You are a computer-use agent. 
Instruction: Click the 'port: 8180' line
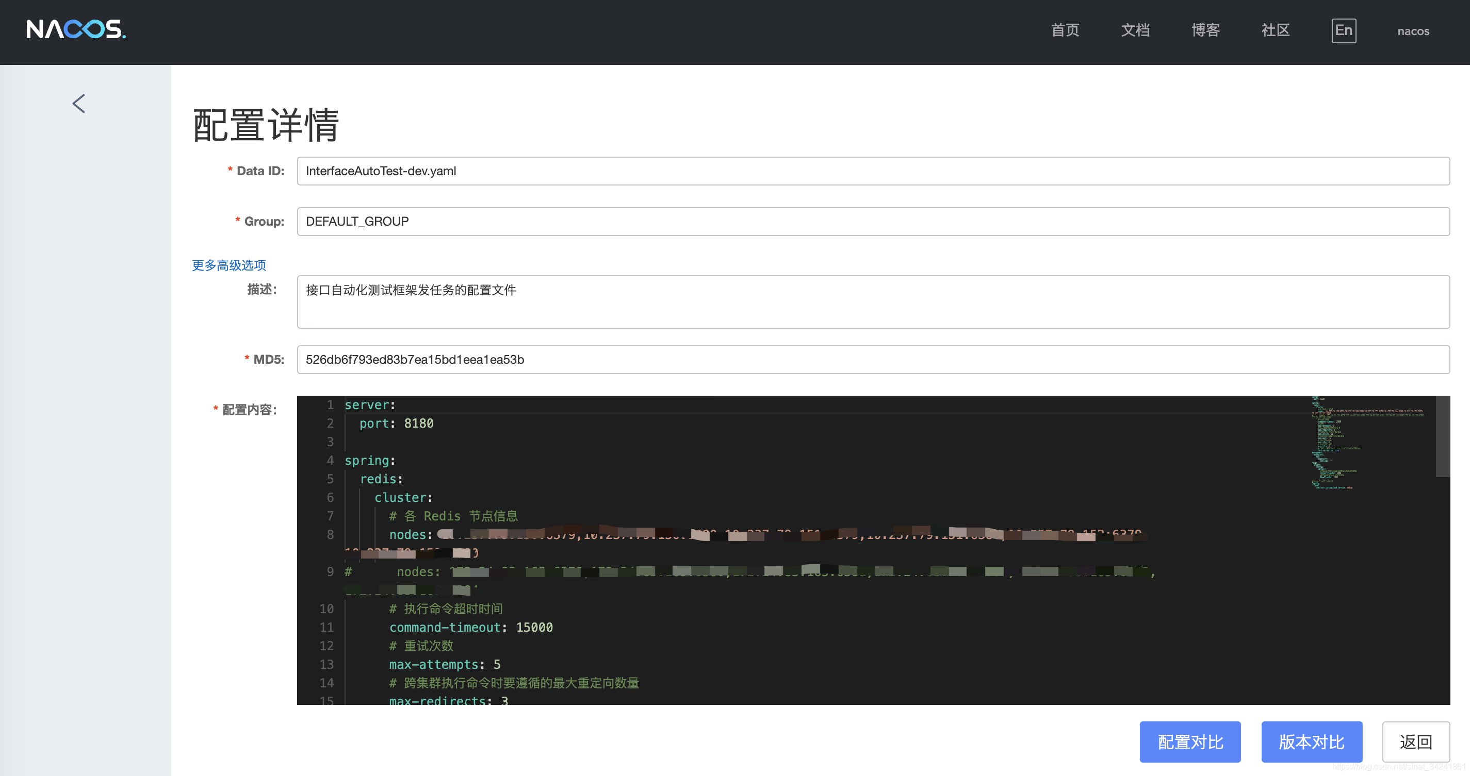point(397,423)
